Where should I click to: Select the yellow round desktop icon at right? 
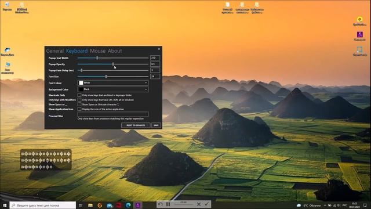(x=359, y=21)
